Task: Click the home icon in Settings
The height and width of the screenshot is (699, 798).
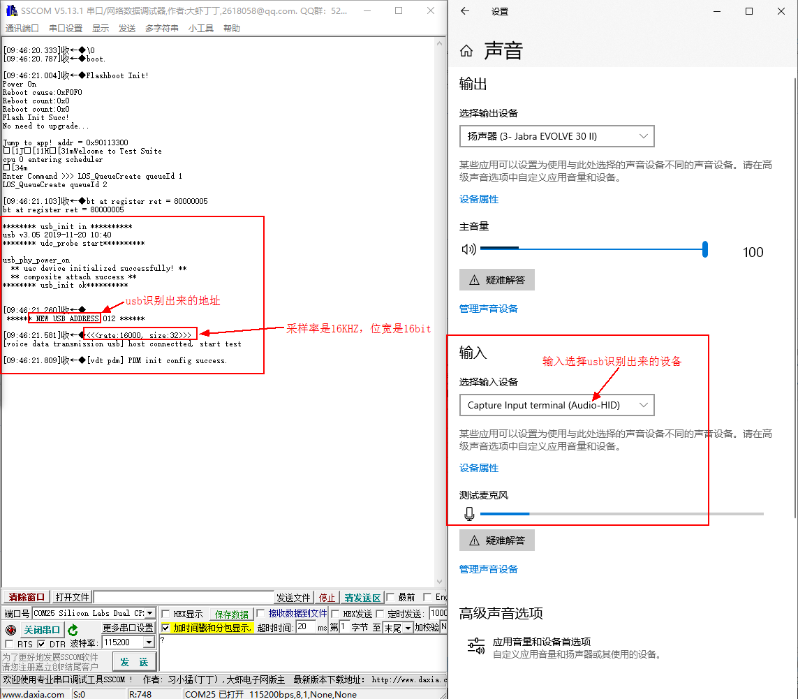Action: coord(466,51)
